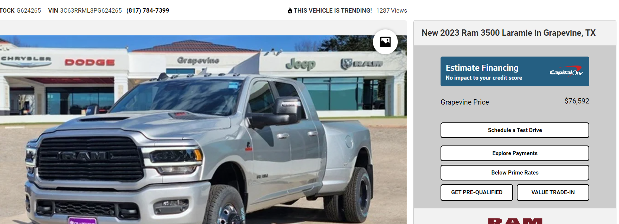619x224 pixels.
Task: Click the No impact to credit score text
Action: click(x=484, y=78)
